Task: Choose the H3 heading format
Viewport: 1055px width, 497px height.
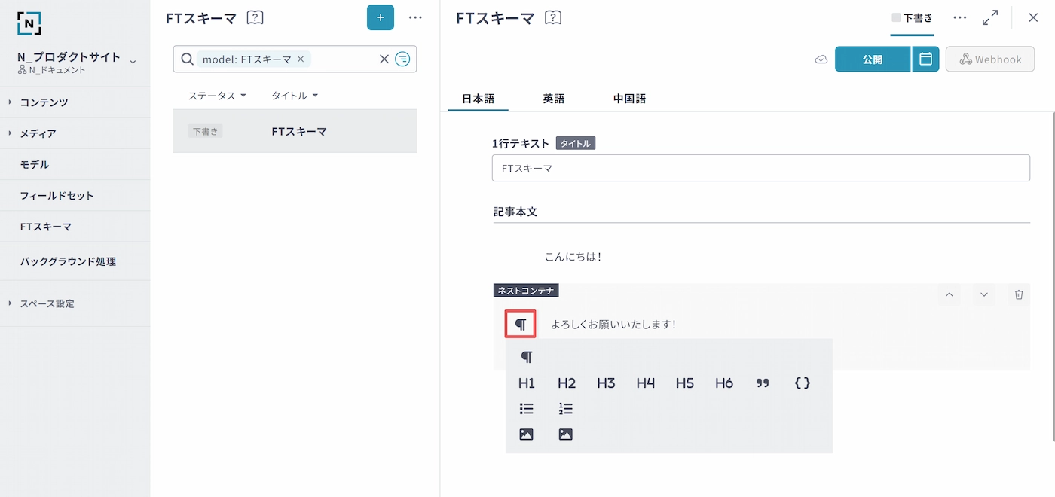Action: click(x=606, y=383)
